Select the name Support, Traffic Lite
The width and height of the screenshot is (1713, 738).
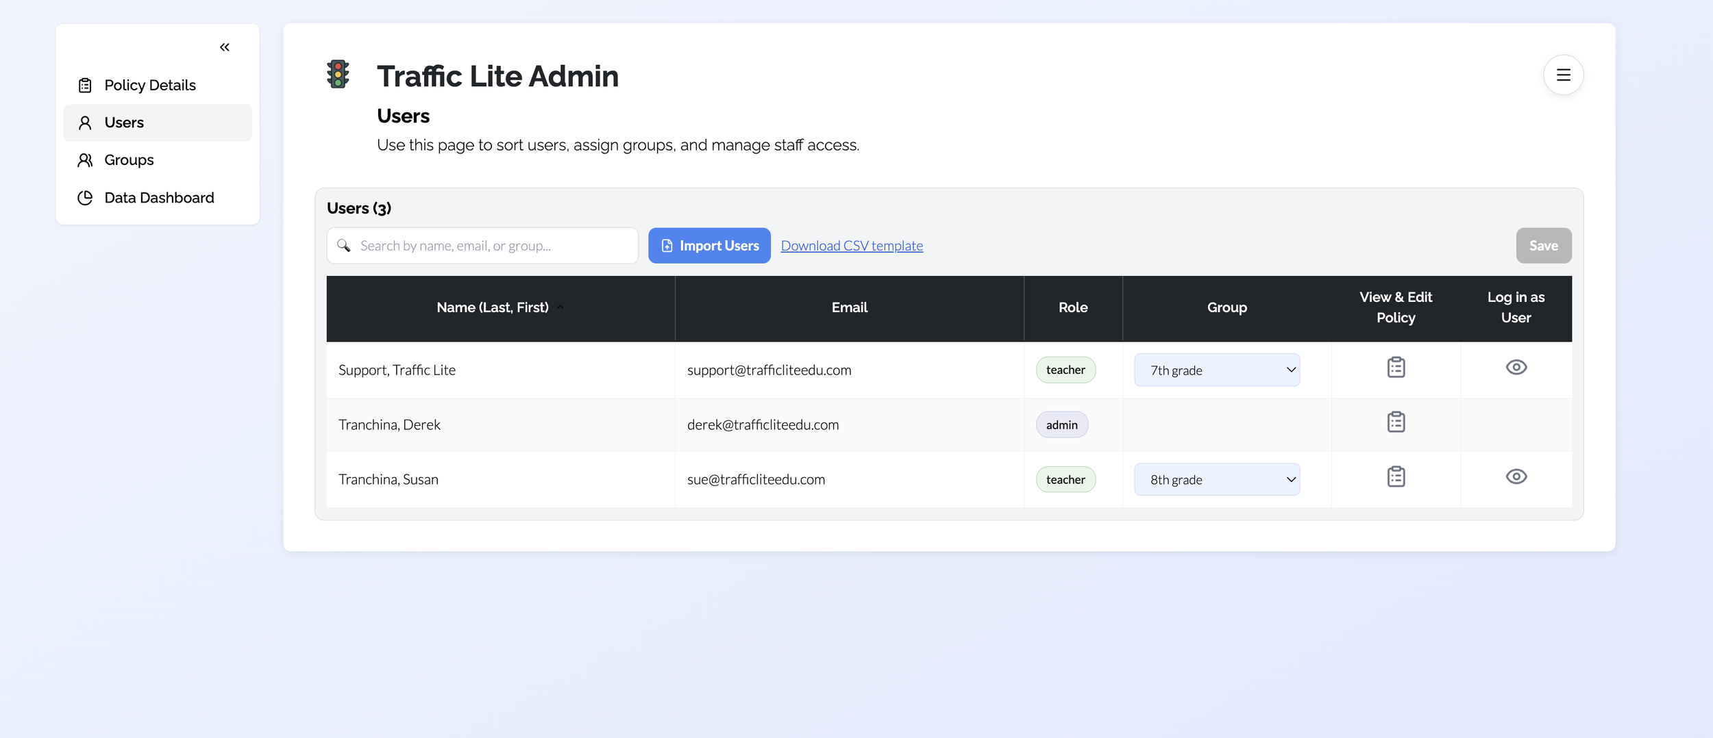pos(397,370)
